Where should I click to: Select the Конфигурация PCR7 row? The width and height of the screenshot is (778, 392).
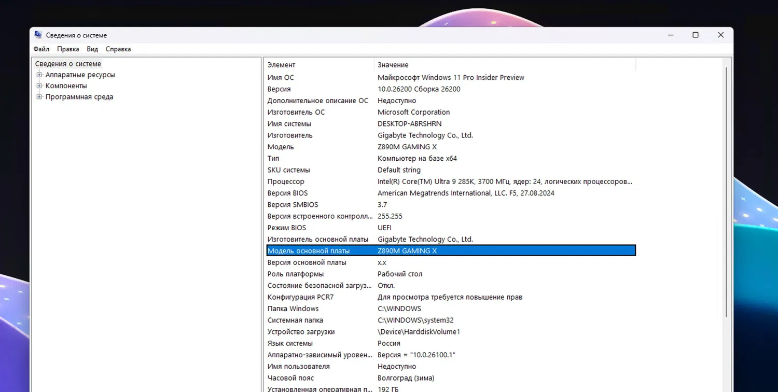pyautogui.click(x=451, y=297)
